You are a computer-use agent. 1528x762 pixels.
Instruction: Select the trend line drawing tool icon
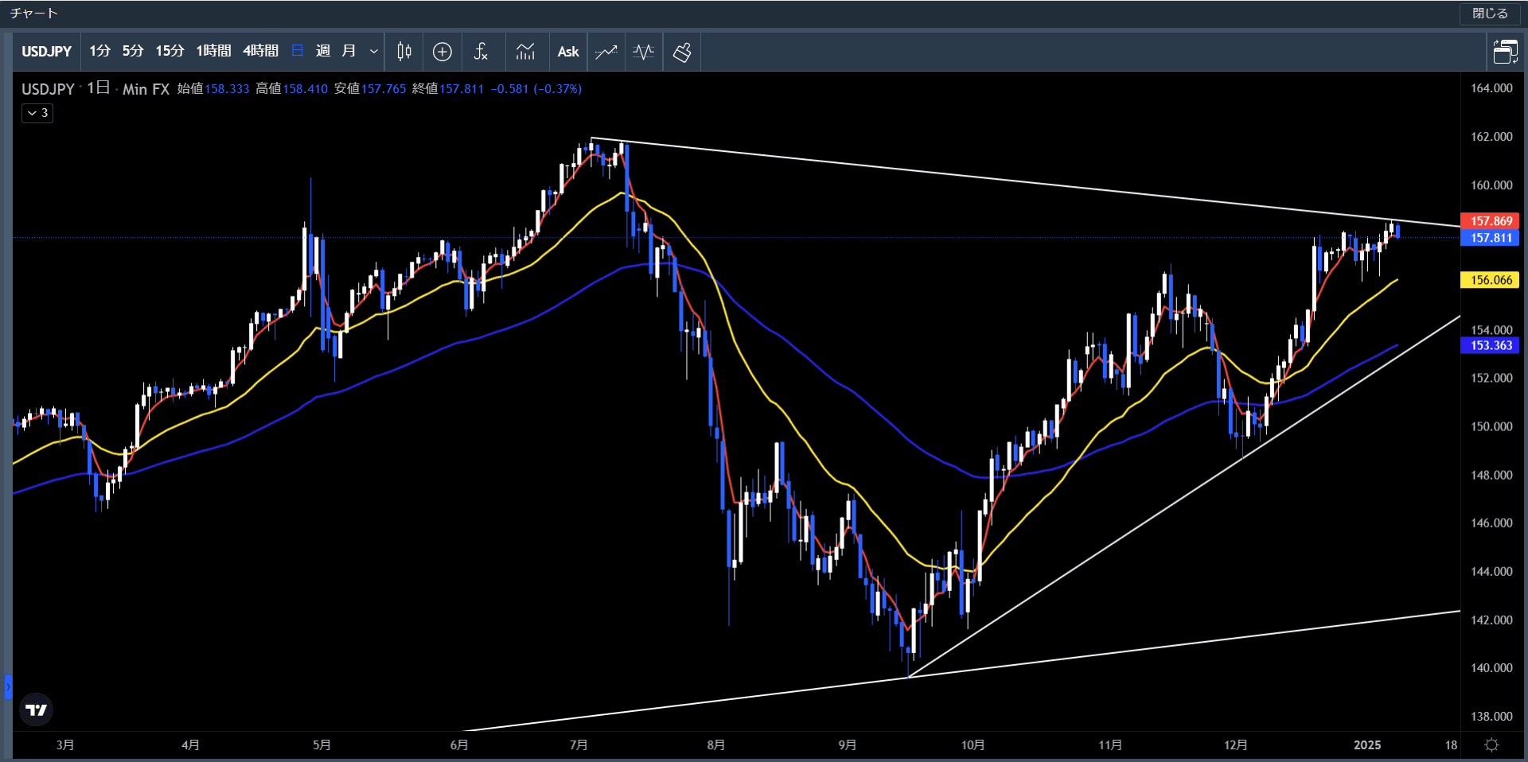[x=606, y=52]
